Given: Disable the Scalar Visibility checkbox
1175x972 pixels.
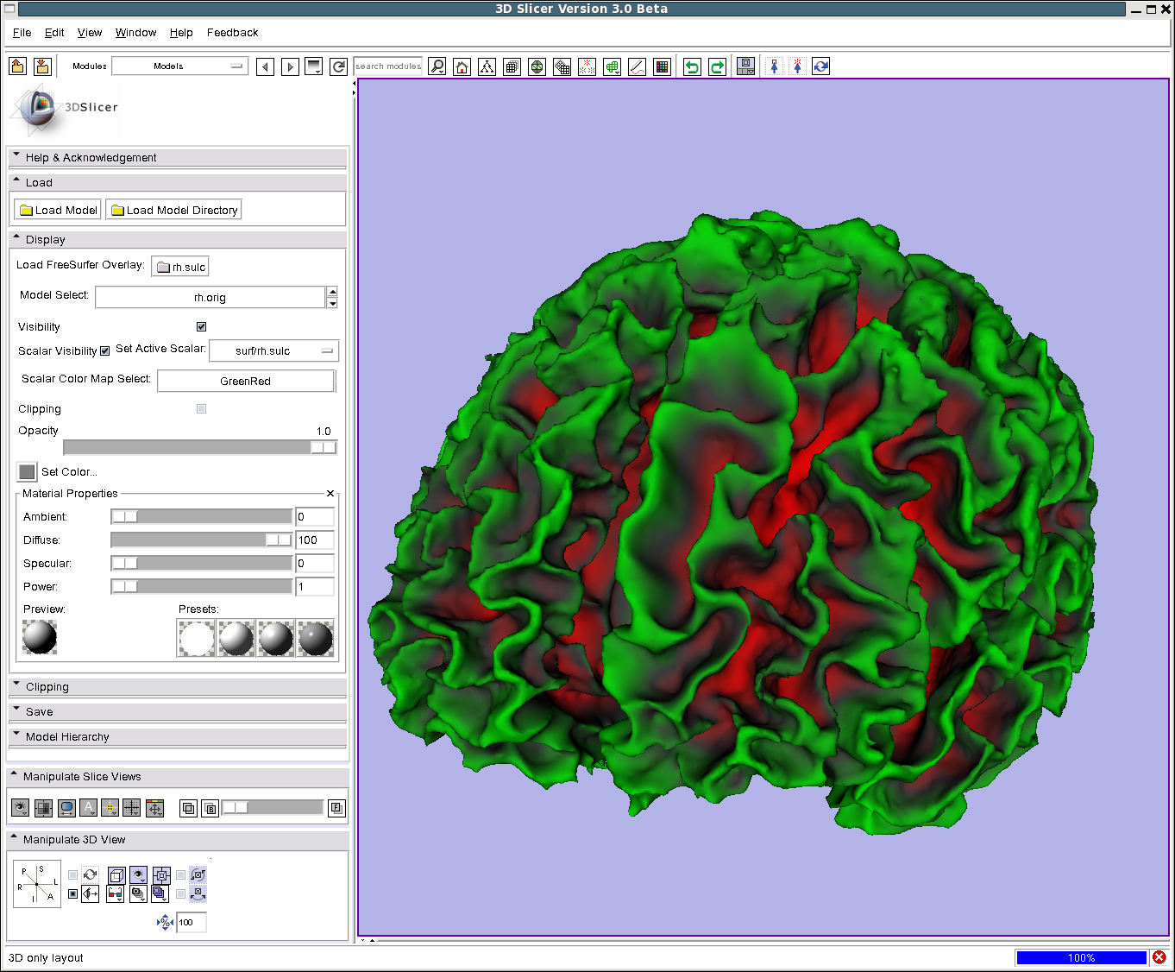Looking at the screenshot, I should [105, 350].
